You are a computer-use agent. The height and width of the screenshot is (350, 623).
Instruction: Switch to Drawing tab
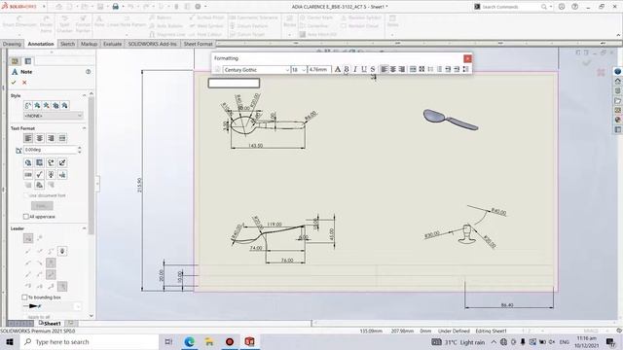coord(12,44)
